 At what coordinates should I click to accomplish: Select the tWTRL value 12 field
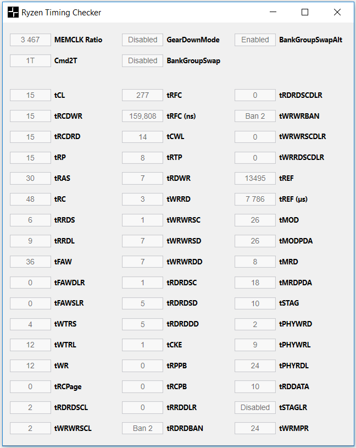[x=31, y=345]
